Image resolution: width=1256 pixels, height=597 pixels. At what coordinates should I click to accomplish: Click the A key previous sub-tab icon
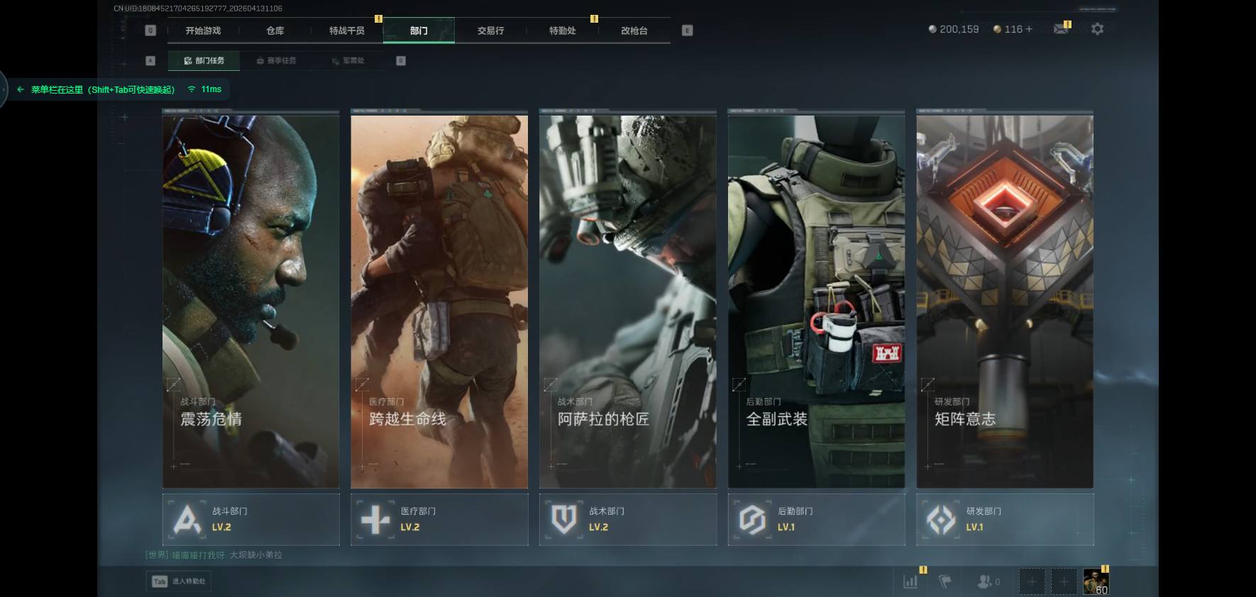[150, 61]
